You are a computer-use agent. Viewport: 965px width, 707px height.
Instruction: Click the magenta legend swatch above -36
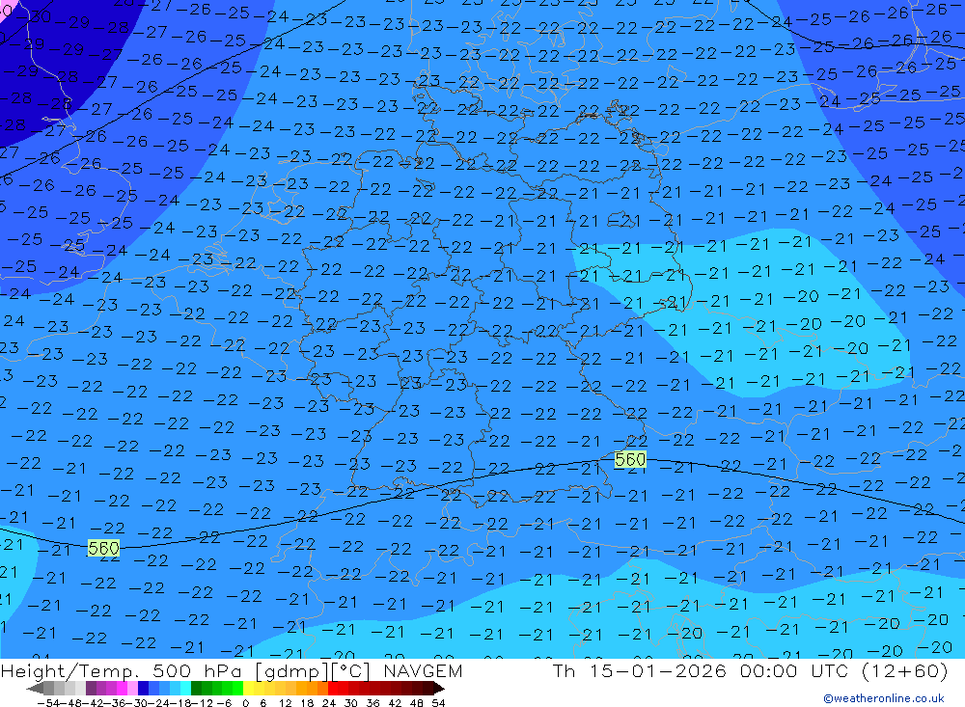[x=122, y=688]
